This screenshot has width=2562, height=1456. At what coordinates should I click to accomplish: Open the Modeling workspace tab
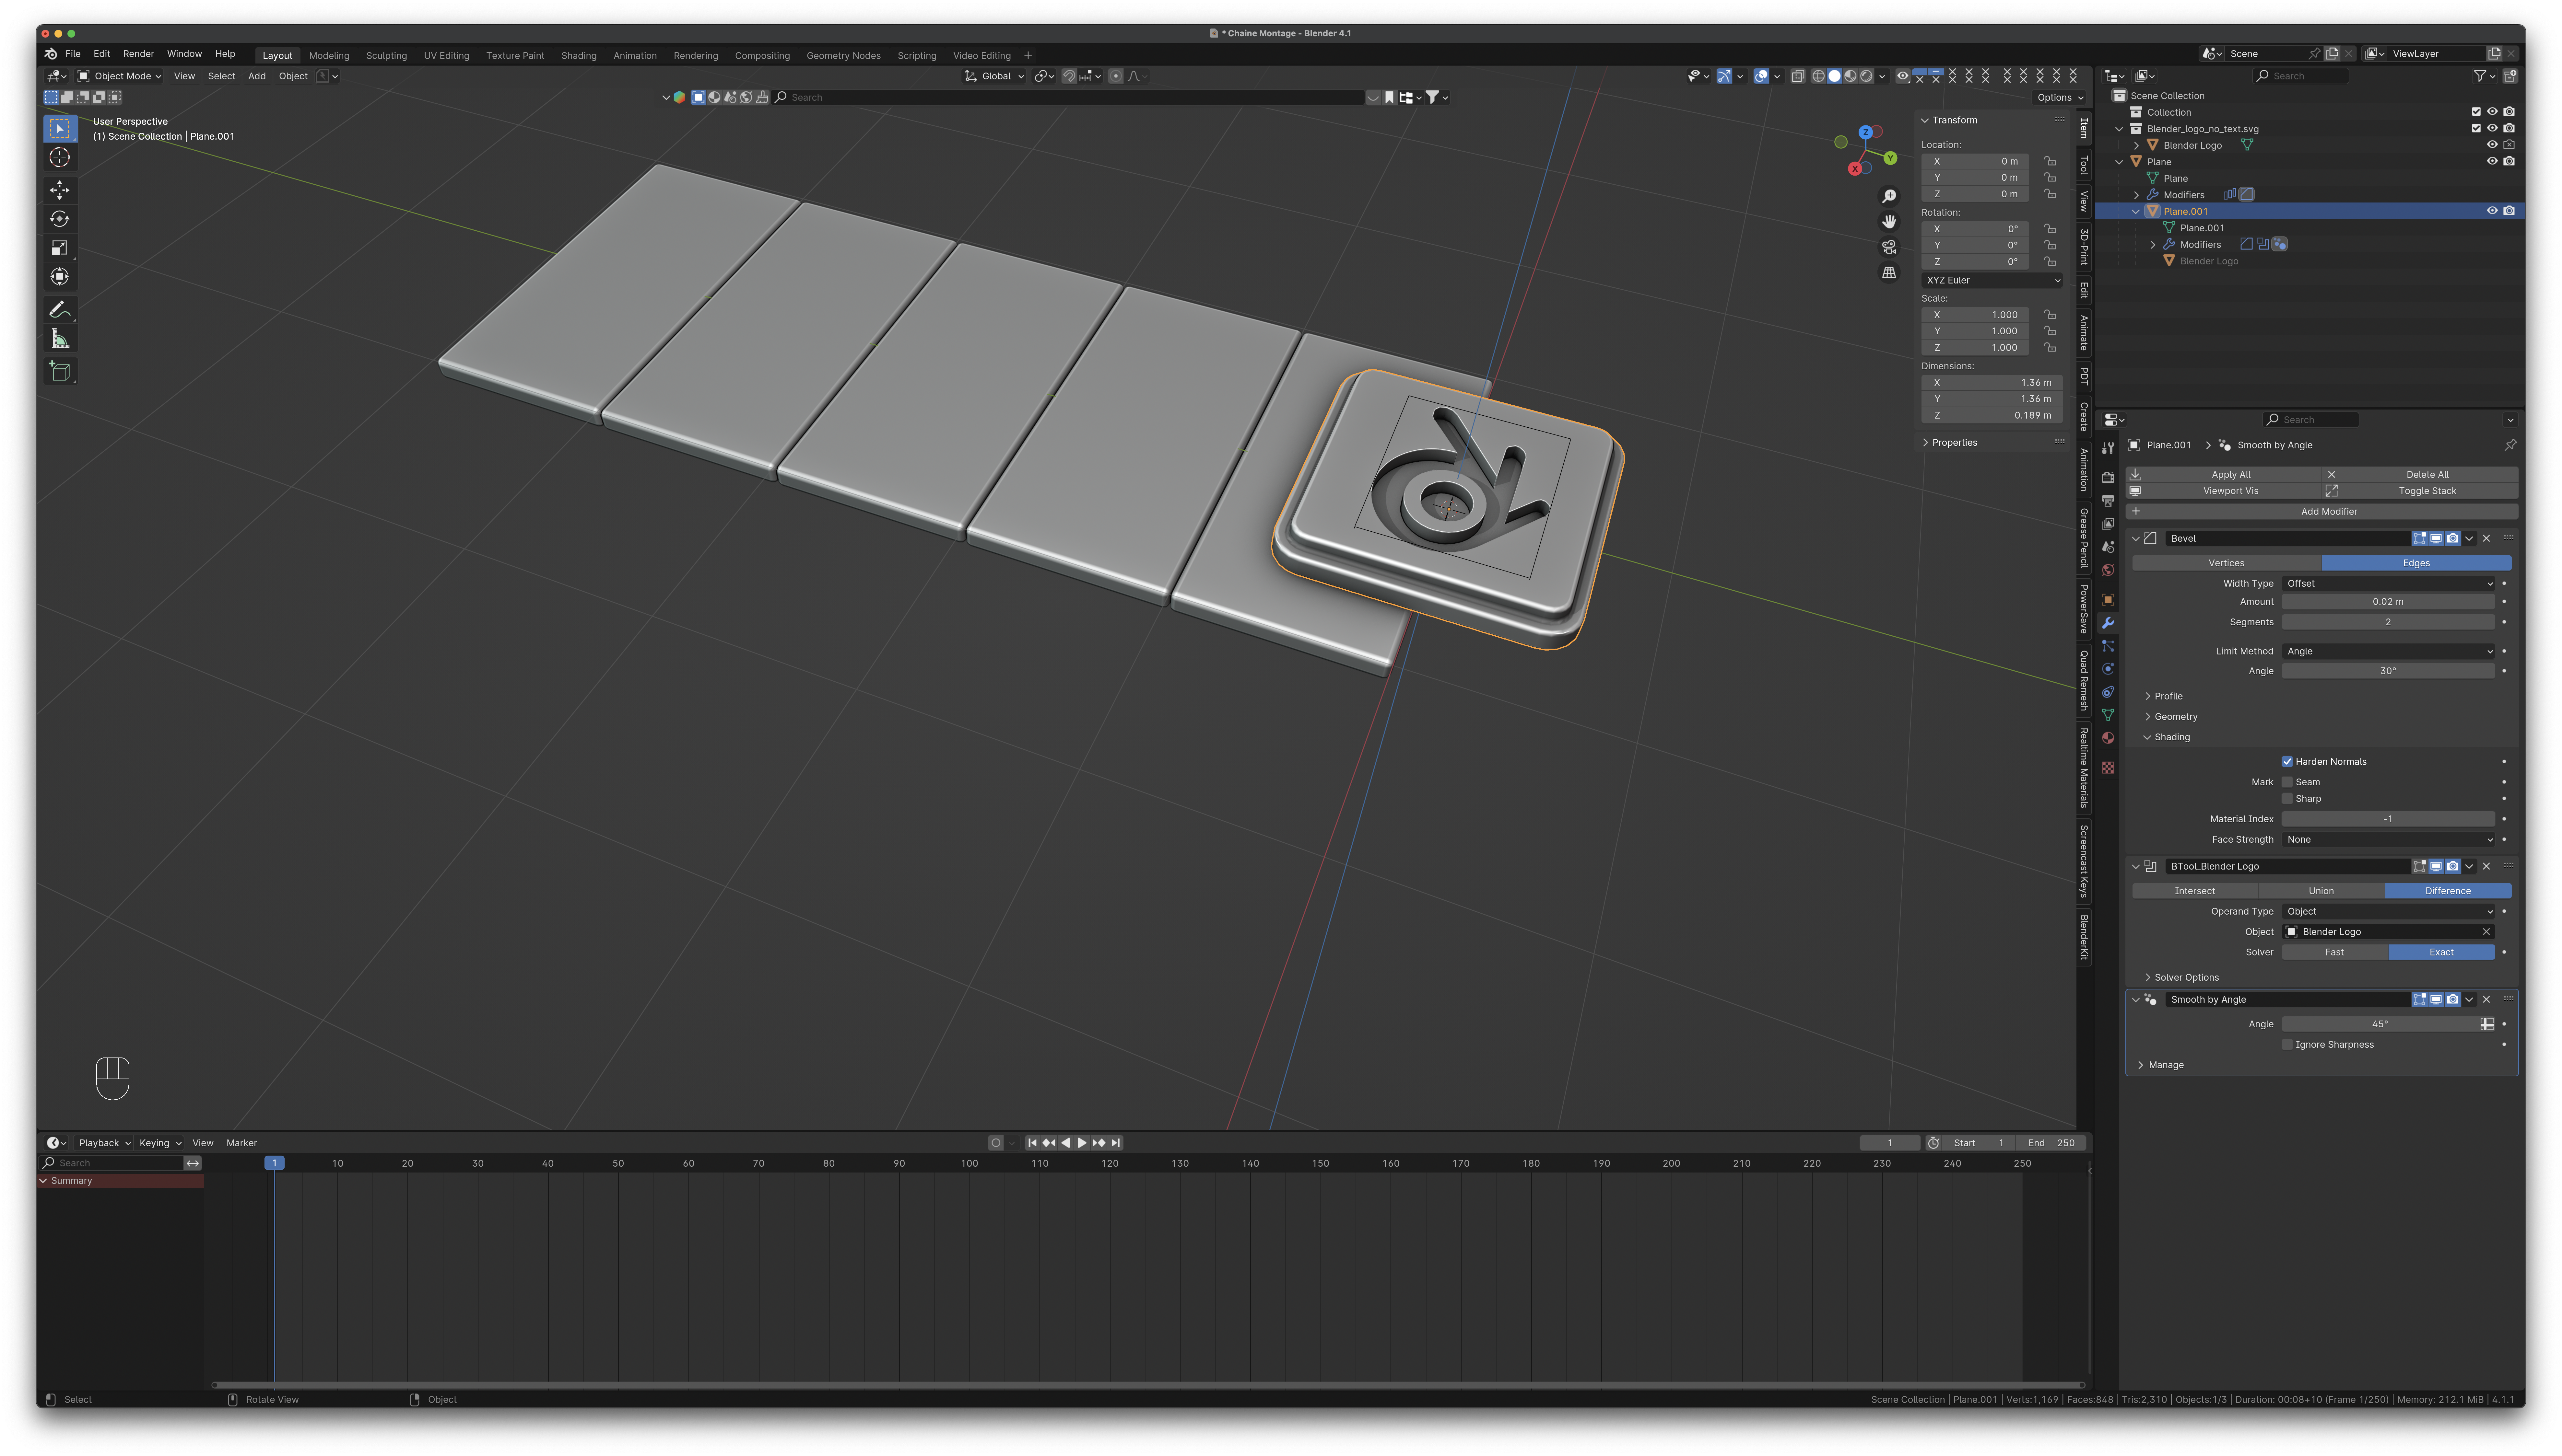(x=329, y=56)
